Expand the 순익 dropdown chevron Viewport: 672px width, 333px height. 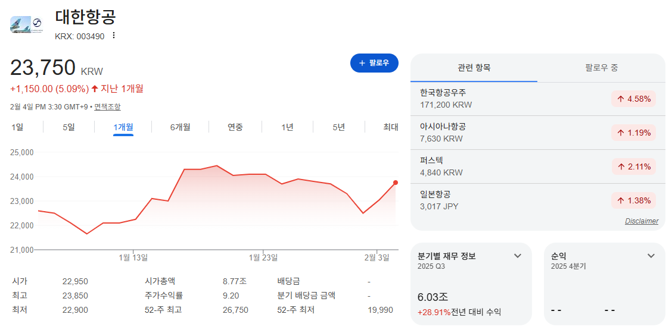tap(651, 256)
